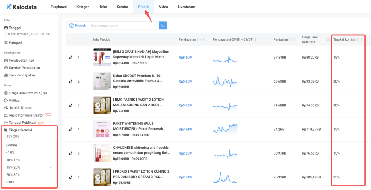This screenshot has height=190, width=371.
Task: Click the search magnifier button
Action: (x=163, y=26)
